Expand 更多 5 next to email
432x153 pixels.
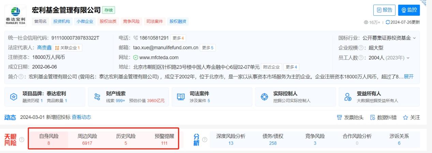pos(208,48)
